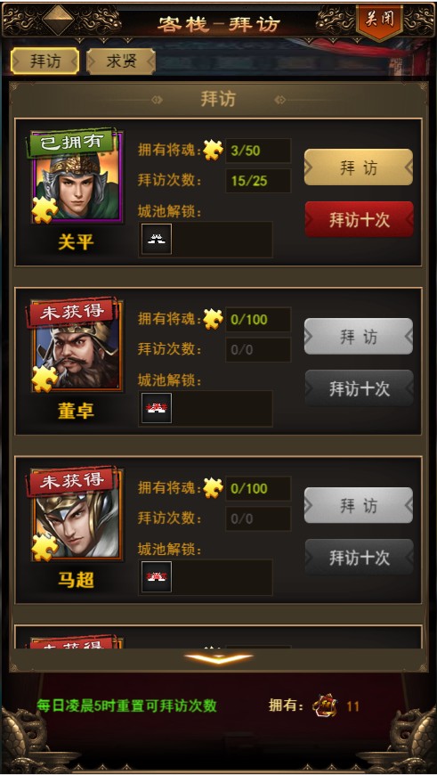This screenshot has width=437, height=775.
Task: Click the grey 拜访 button for 董卓
Action: [x=359, y=336]
